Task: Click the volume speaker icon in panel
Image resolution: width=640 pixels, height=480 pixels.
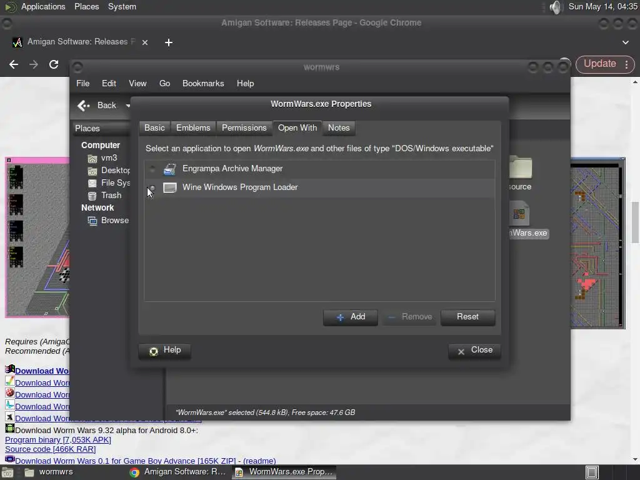Action: (555, 6)
